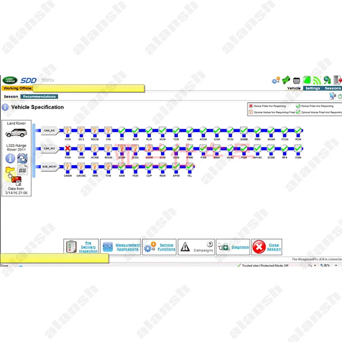
Task: Click the SASM module icon
Action: pyautogui.click(x=271, y=130)
